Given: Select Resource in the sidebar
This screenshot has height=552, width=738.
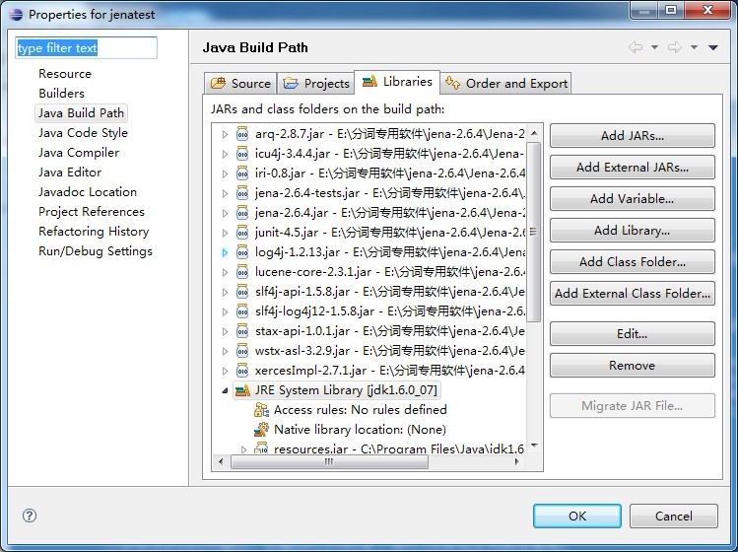Looking at the screenshot, I should [65, 74].
